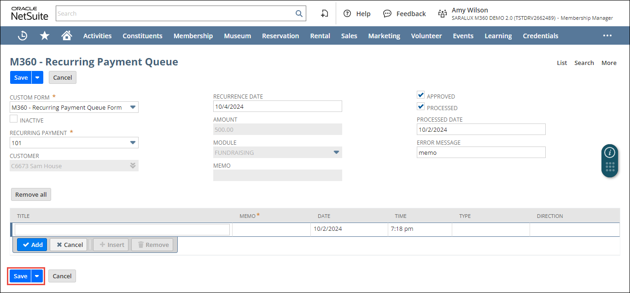The width and height of the screenshot is (630, 293).
Task: Expand the Custom Form dropdown
Action: point(133,107)
